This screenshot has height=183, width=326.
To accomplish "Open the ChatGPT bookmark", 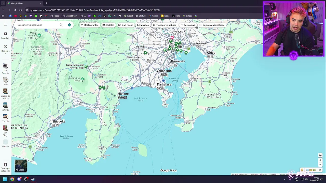I will 141,16.
